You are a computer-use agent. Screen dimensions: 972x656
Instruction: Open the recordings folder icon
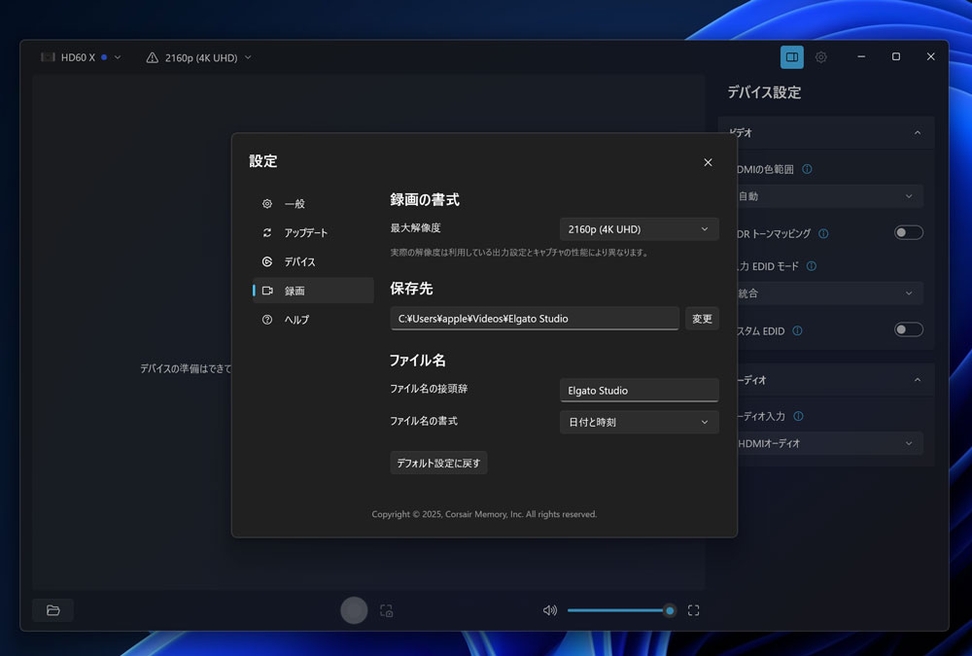(x=52, y=609)
